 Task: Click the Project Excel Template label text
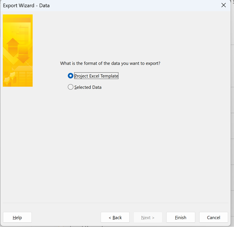pos(96,76)
